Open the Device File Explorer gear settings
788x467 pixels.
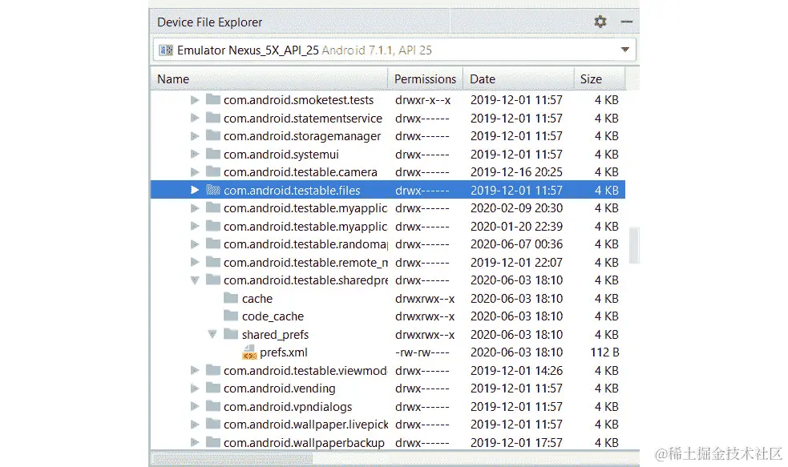[x=600, y=22]
